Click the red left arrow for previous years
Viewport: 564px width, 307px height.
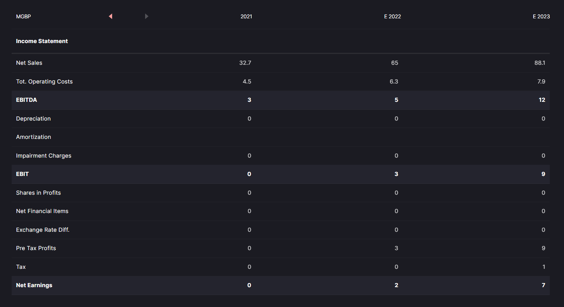111,16
